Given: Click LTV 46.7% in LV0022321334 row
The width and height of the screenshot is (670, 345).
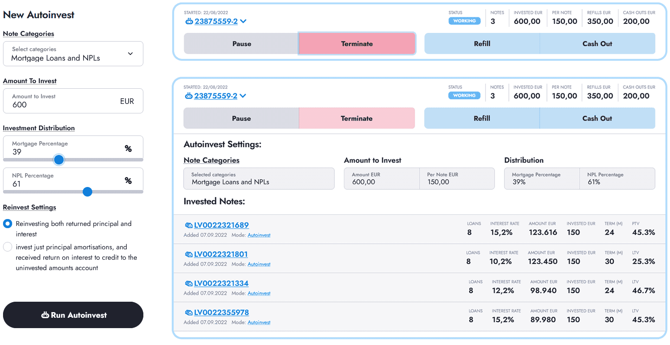Looking at the screenshot, I should pyautogui.click(x=644, y=290).
